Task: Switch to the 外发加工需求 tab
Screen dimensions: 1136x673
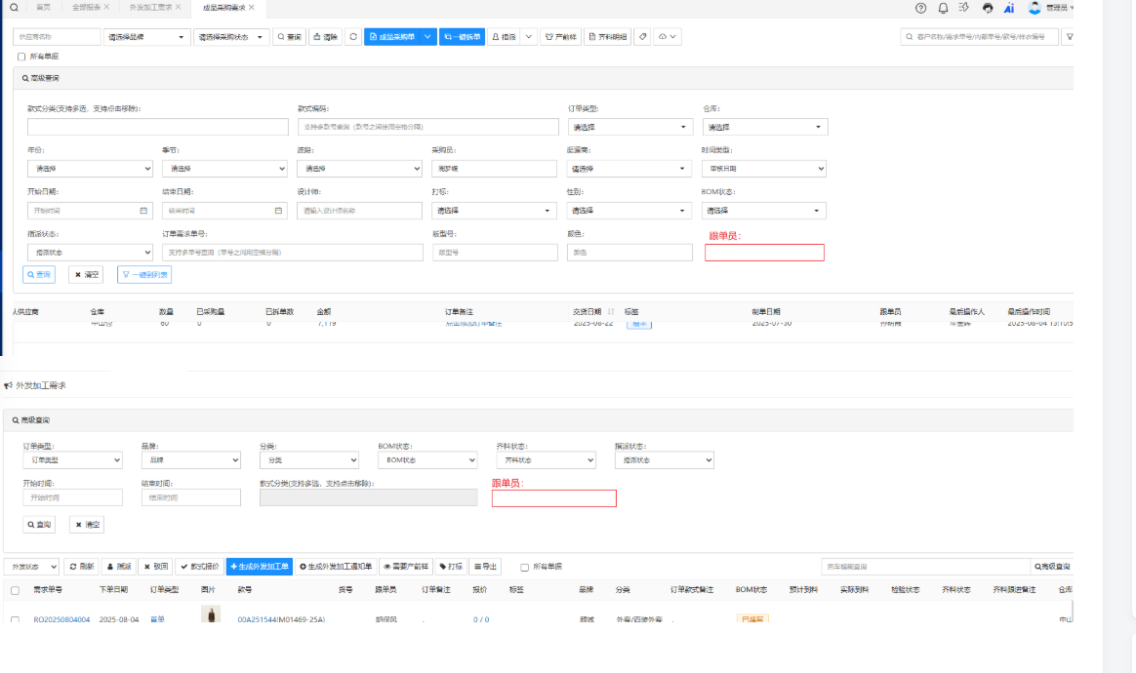Action: pyautogui.click(x=150, y=8)
